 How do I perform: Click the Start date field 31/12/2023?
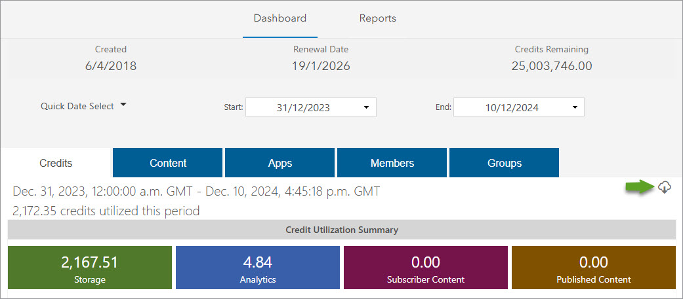pos(310,107)
